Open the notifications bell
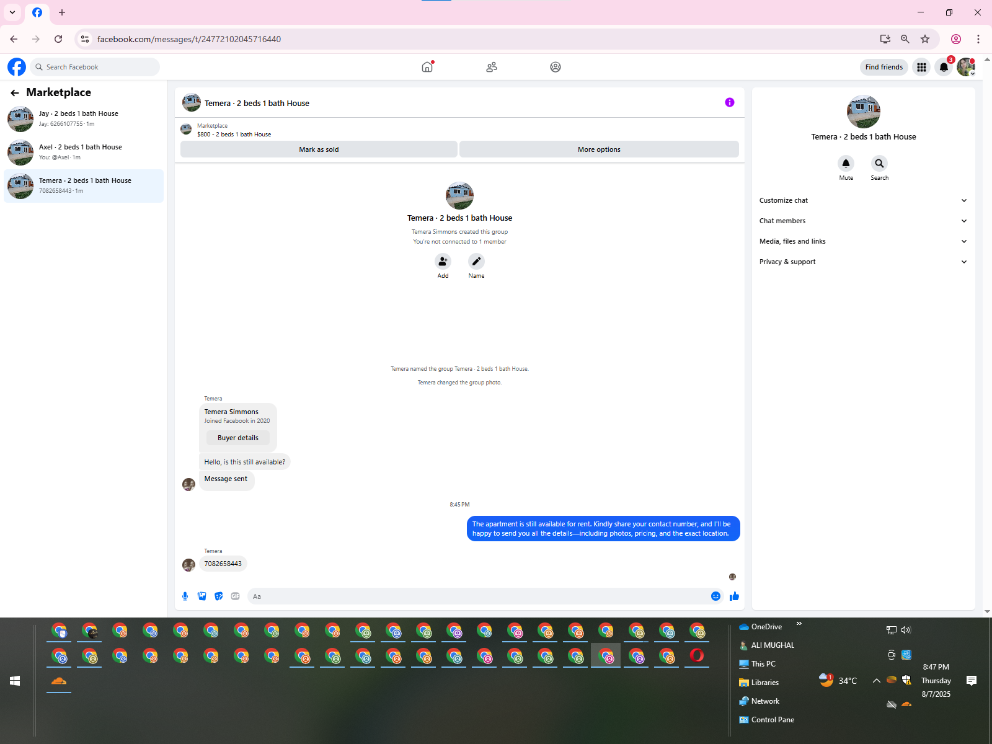 click(x=944, y=67)
